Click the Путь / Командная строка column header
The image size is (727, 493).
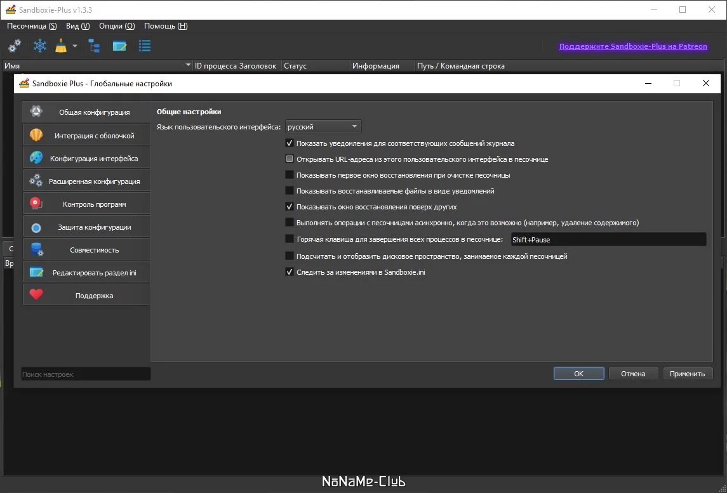click(570, 66)
